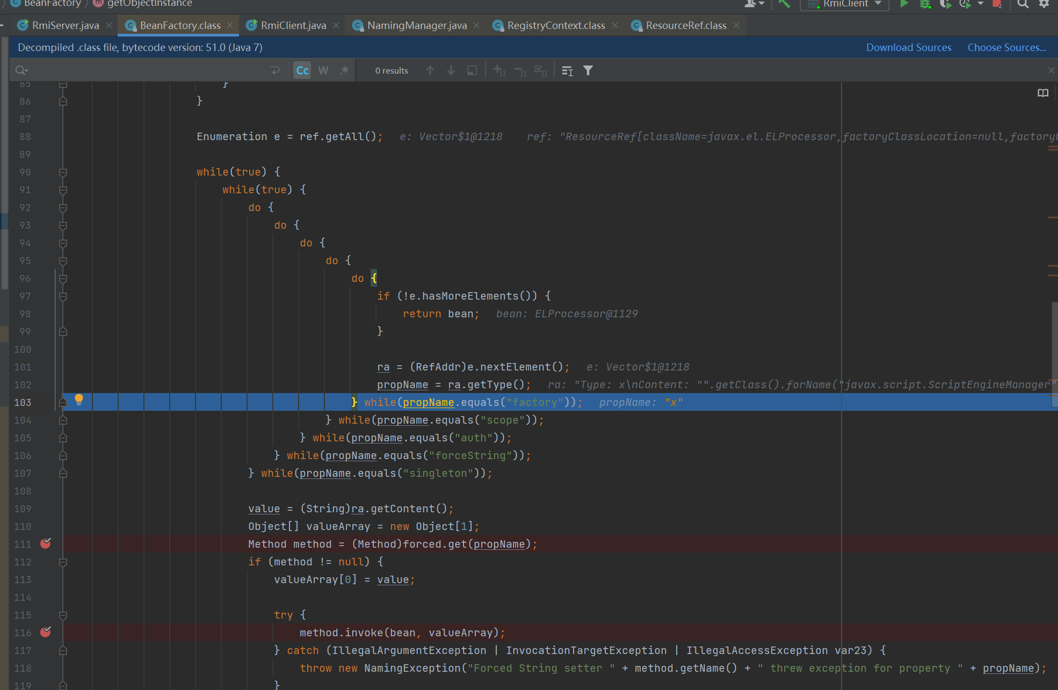This screenshot has width=1058, height=690.
Task: Open the search history dropdown magnifier
Action: [22, 70]
